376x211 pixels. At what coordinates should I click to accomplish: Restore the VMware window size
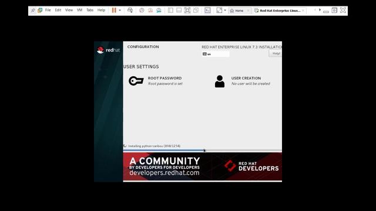click(x=334, y=11)
